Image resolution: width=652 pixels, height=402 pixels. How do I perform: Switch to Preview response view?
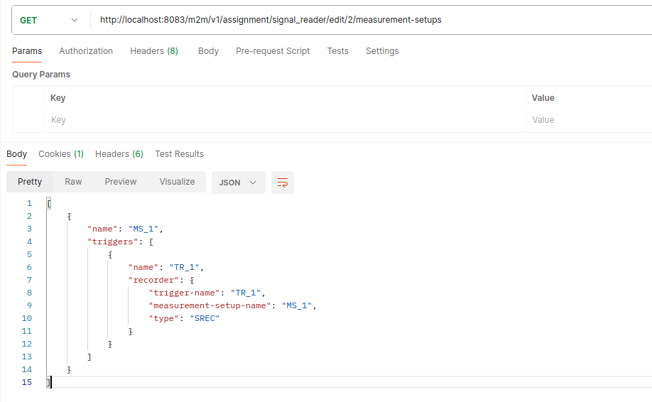coord(121,182)
